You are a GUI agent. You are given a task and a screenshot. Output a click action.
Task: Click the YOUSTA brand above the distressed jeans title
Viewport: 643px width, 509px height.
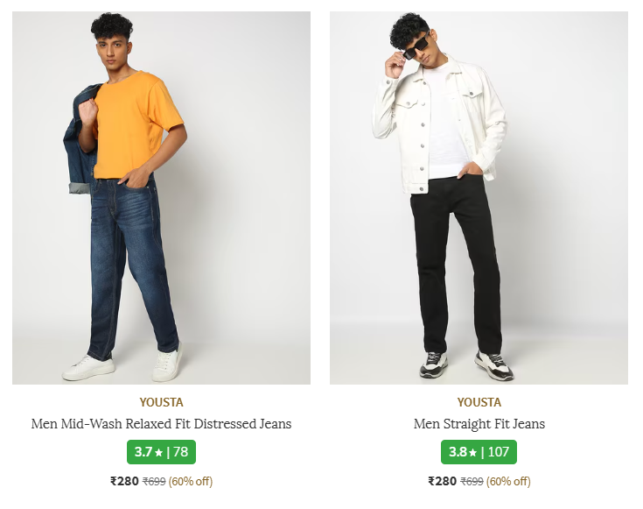click(x=161, y=402)
